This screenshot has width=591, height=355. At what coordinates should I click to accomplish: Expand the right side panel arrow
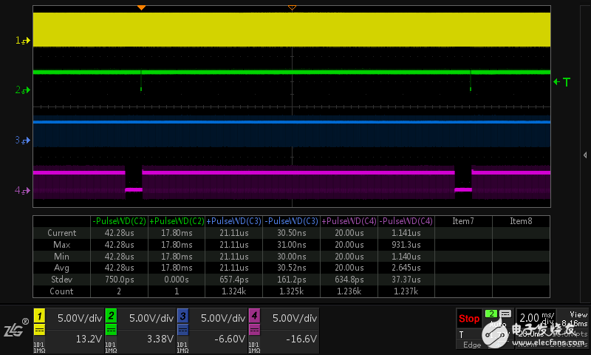tap(585, 155)
